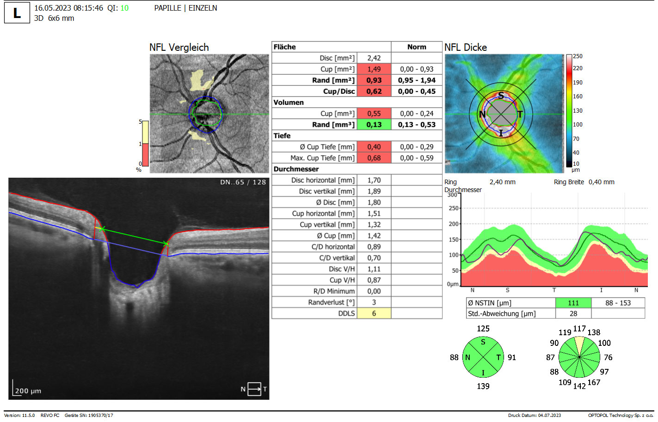Click the Cup/Disc value 0,62

(374, 91)
